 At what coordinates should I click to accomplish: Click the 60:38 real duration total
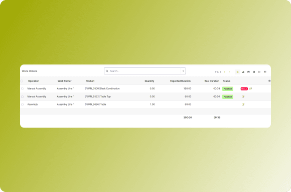tap(217, 117)
